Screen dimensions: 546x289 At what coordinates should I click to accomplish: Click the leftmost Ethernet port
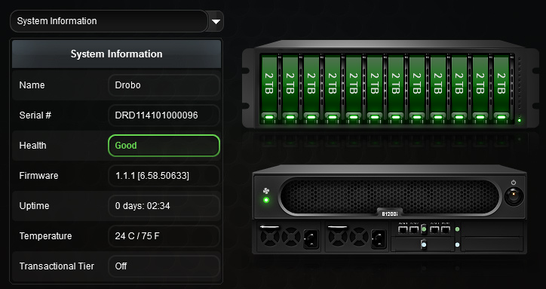pos(403,229)
